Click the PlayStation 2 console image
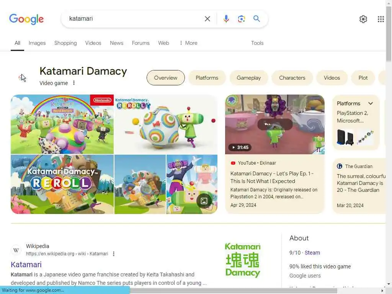Image resolution: width=392 pixels, height=294 pixels. click(345, 137)
